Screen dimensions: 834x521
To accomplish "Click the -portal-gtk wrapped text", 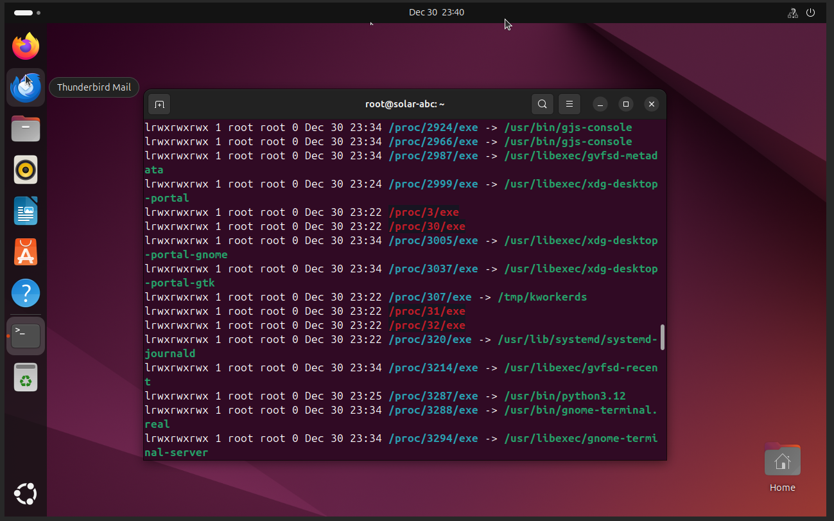I will [x=180, y=283].
